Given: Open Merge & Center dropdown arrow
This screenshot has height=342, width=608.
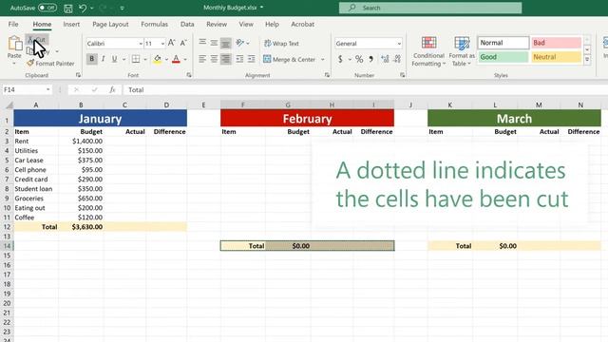Looking at the screenshot, I should (323, 60).
